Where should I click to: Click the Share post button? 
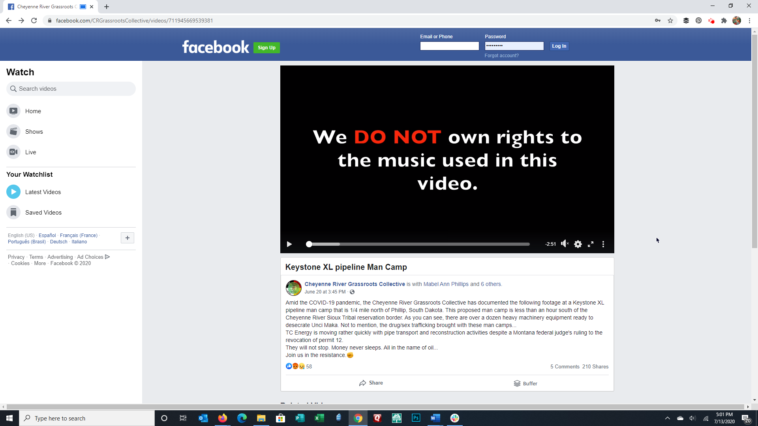371,383
